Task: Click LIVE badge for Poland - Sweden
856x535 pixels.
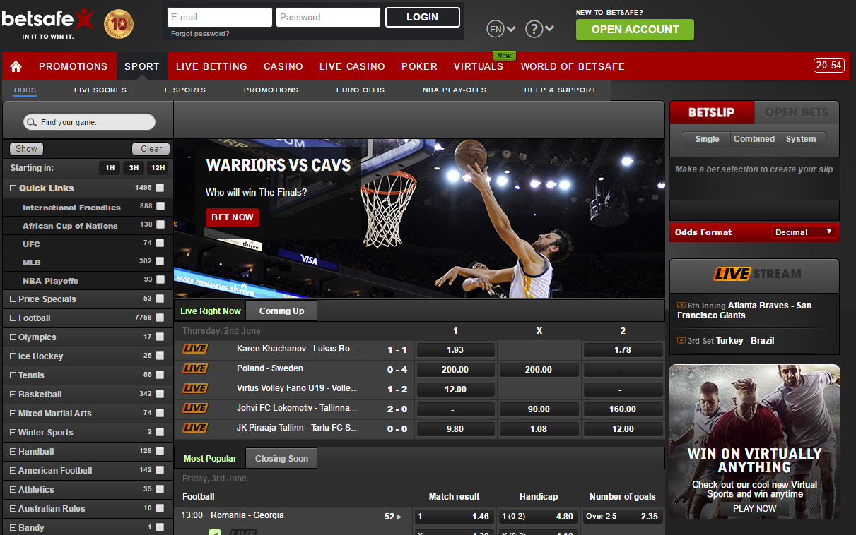Action: pos(195,368)
